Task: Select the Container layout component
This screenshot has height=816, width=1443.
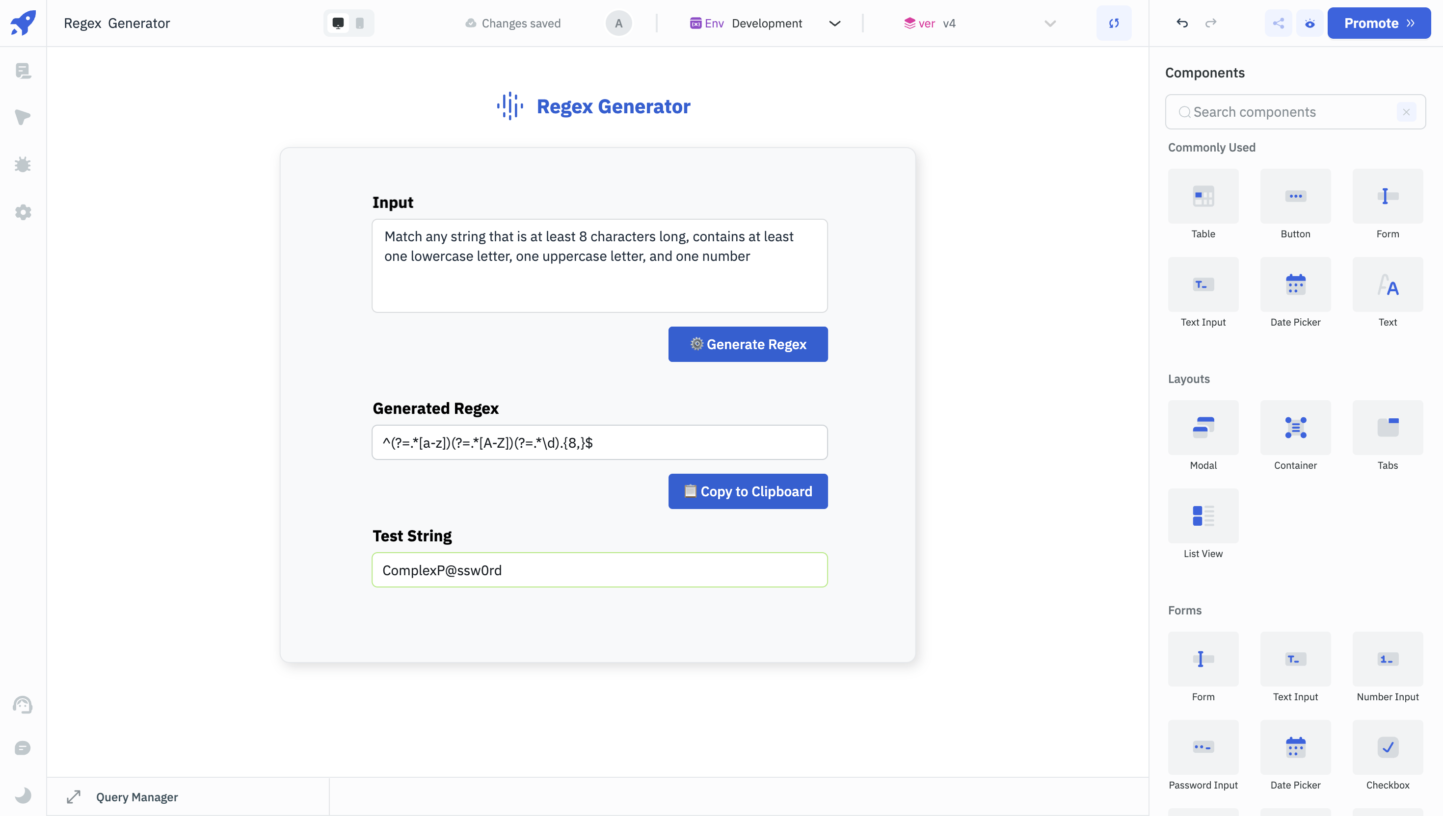Action: 1295,436
